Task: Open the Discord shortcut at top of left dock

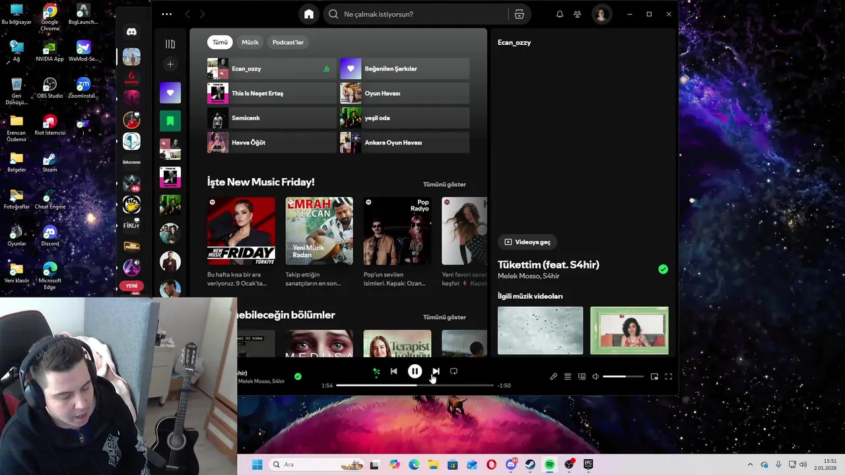Action: (131, 32)
